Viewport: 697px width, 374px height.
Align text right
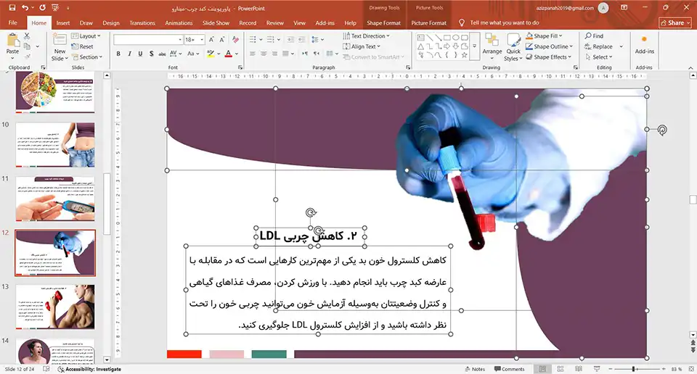tap(274, 54)
